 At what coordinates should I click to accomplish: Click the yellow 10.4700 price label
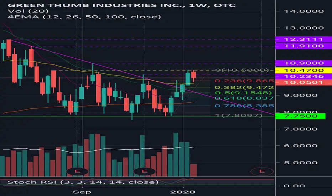click(304, 70)
